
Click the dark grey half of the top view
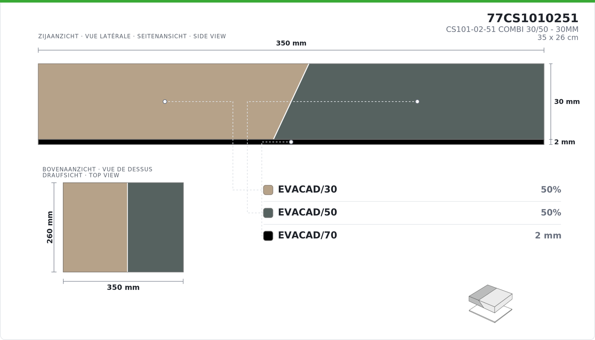click(x=155, y=227)
